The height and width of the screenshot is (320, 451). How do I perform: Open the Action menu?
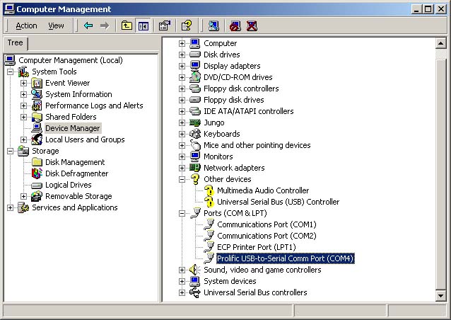26,25
